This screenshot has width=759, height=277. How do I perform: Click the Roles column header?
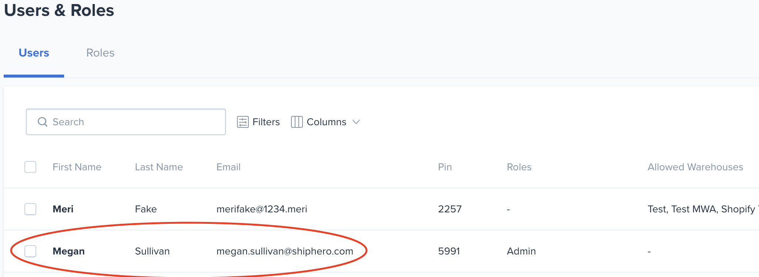[519, 167]
